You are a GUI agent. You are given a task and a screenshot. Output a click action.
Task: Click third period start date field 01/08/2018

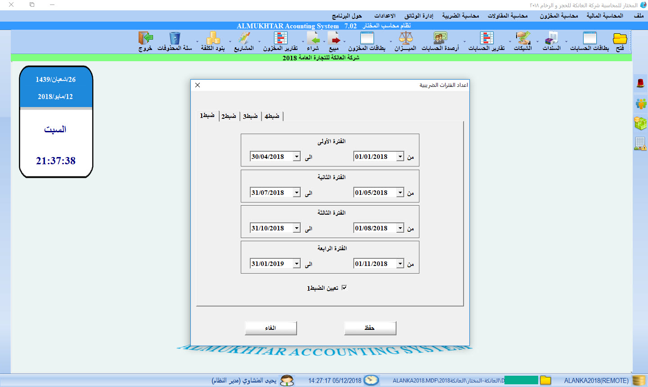[374, 228]
